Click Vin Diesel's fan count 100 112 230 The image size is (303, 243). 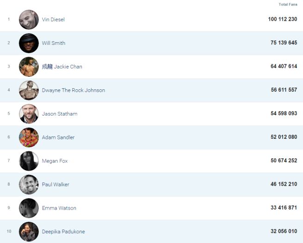click(x=282, y=19)
